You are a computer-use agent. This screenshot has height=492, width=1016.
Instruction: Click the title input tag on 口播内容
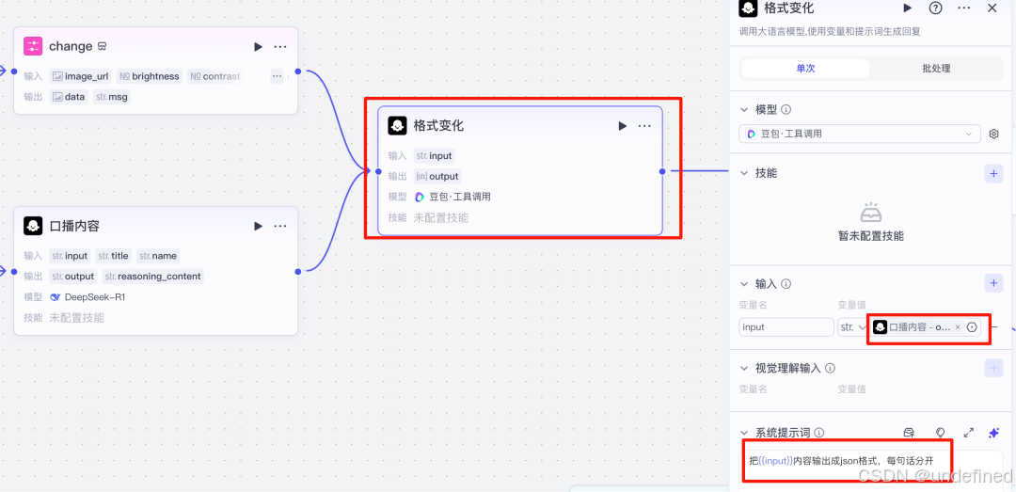point(114,256)
